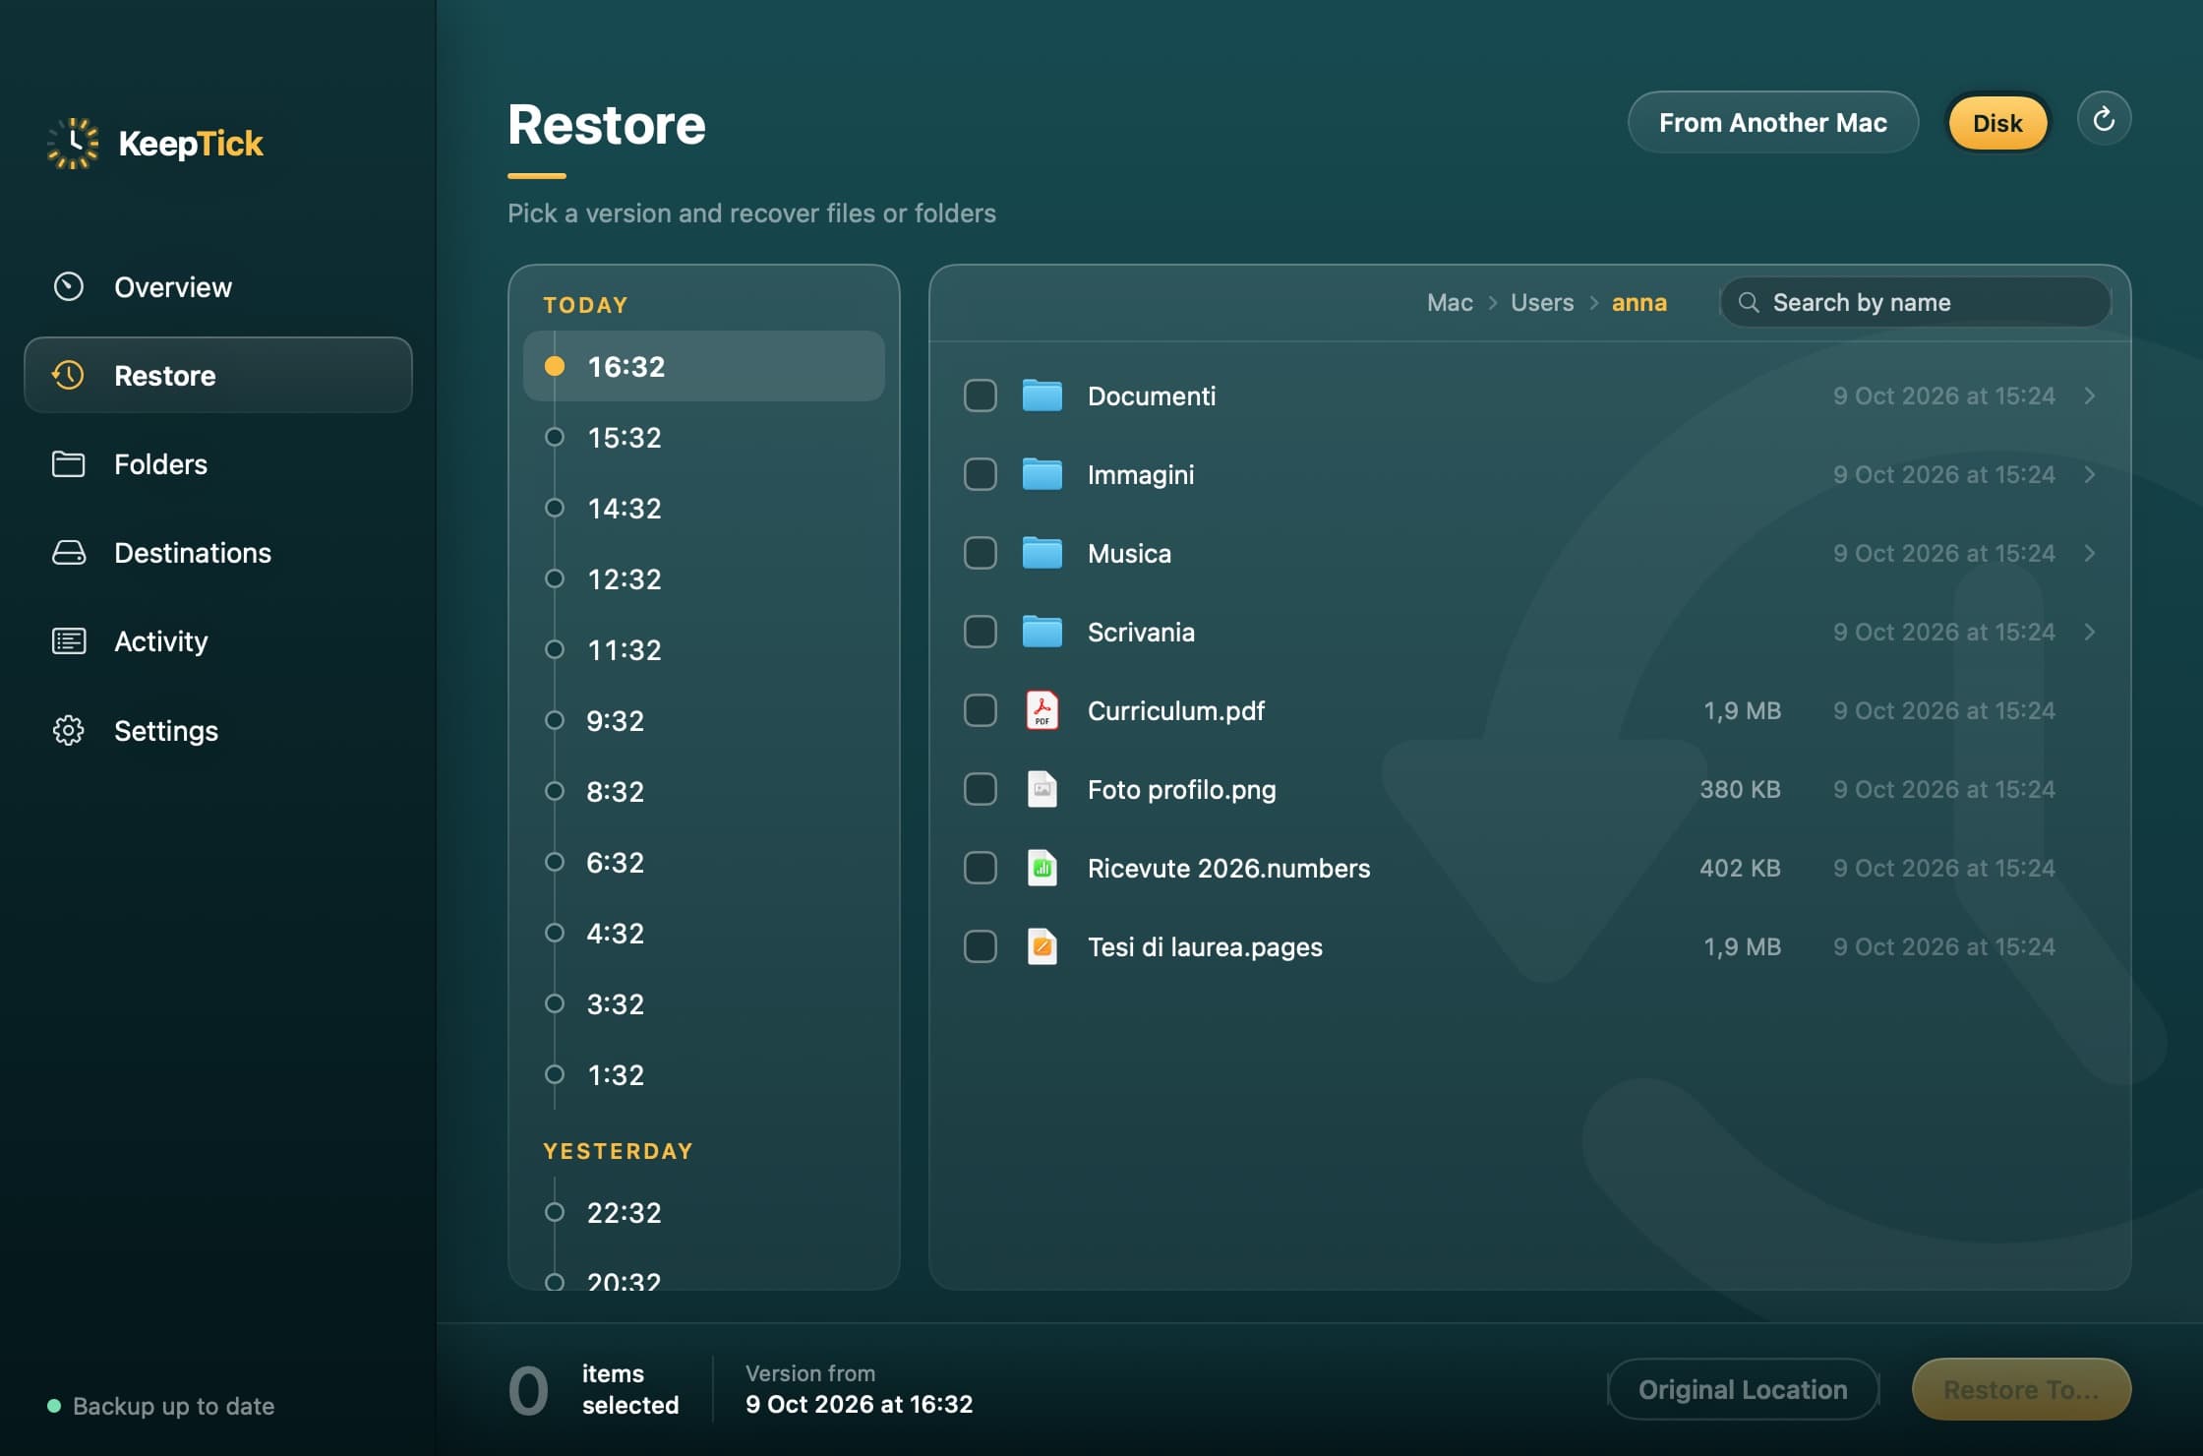The image size is (2203, 1456).
Task: Check the Immagini checkbox
Action: 980,473
